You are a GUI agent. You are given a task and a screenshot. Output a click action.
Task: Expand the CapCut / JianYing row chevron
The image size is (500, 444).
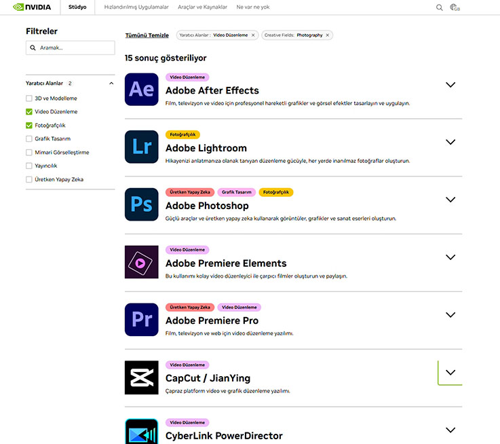click(x=450, y=373)
